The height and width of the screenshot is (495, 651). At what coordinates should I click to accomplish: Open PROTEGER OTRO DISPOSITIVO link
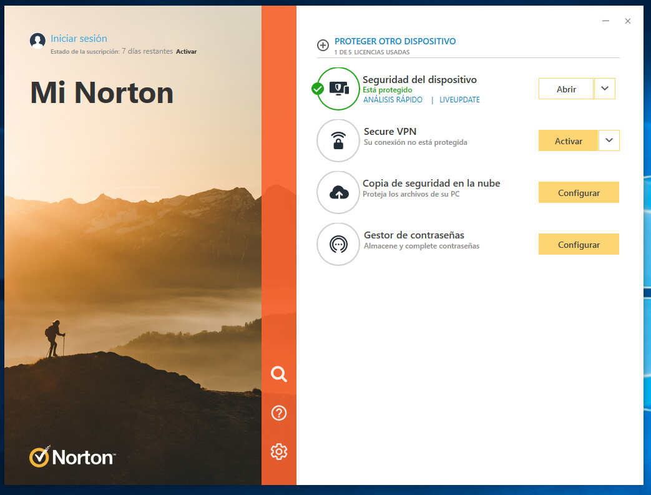395,41
